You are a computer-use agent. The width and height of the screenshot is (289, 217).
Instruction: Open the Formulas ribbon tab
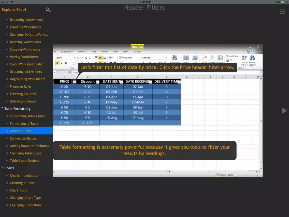pyautogui.click(x=82, y=52)
